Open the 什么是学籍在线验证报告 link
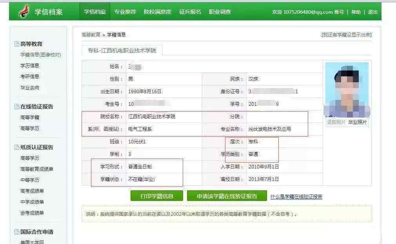This screenshot has width=396, height=244. pos(296,197)
